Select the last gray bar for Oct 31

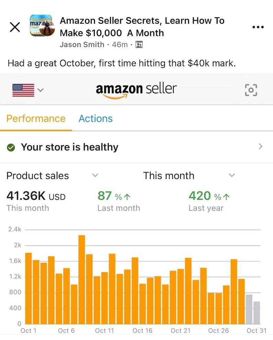[256, 313]
